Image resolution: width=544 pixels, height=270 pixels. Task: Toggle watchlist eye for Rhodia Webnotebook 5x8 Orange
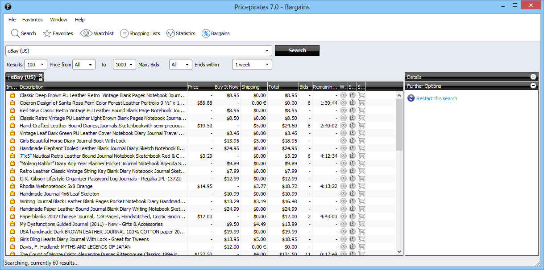click(x=343, y=186)
